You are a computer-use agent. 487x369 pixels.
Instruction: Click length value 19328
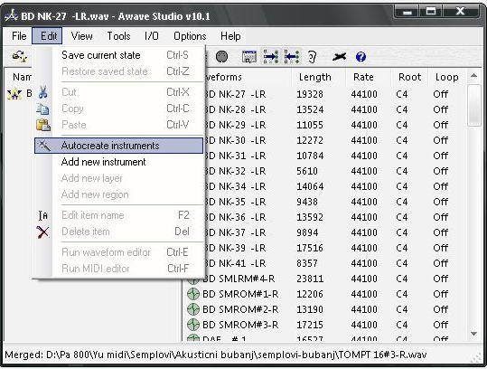click(x=310, y=94)
